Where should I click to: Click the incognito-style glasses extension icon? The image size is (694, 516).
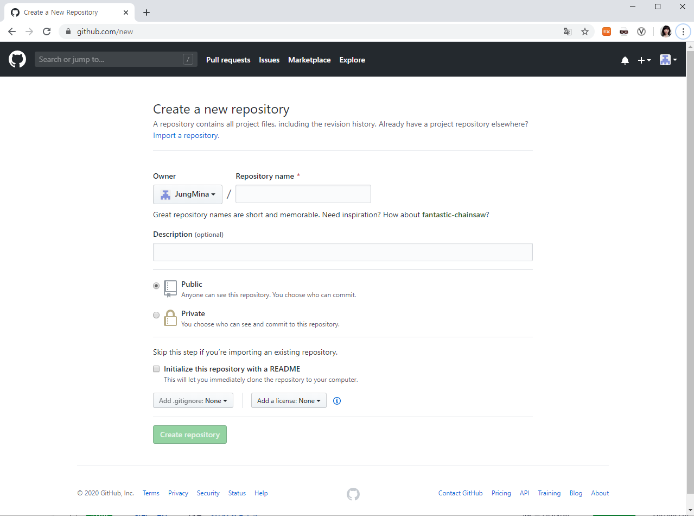pyautogui.click(x=624, y=32)
